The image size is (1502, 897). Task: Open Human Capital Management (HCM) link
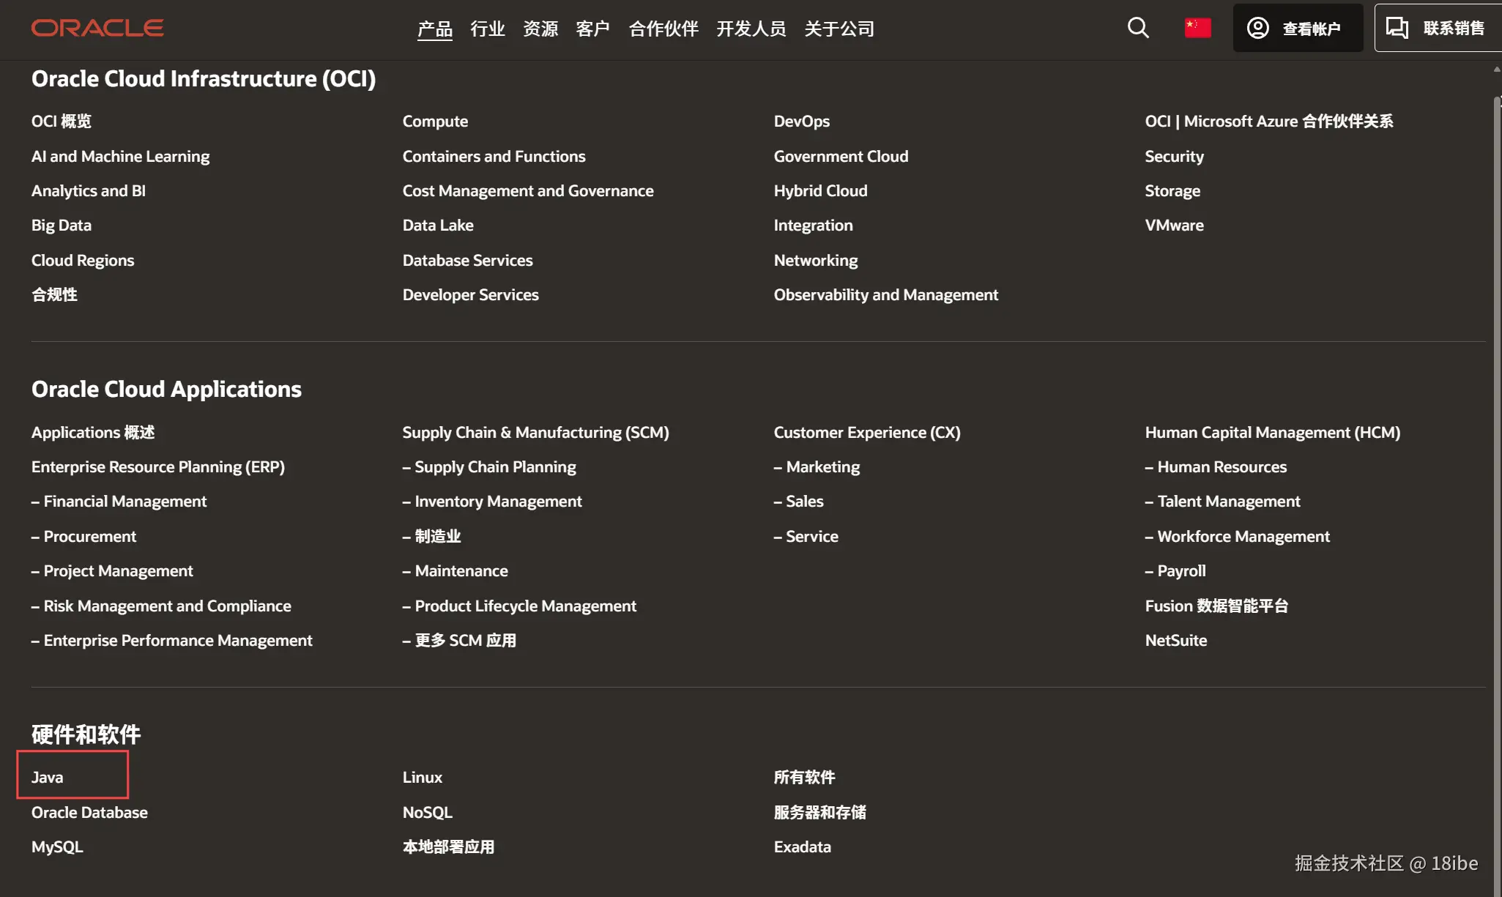point(1272,432)
